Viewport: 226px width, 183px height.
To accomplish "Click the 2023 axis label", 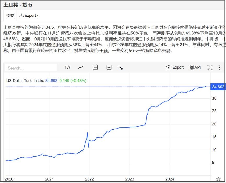I will 130,179.
